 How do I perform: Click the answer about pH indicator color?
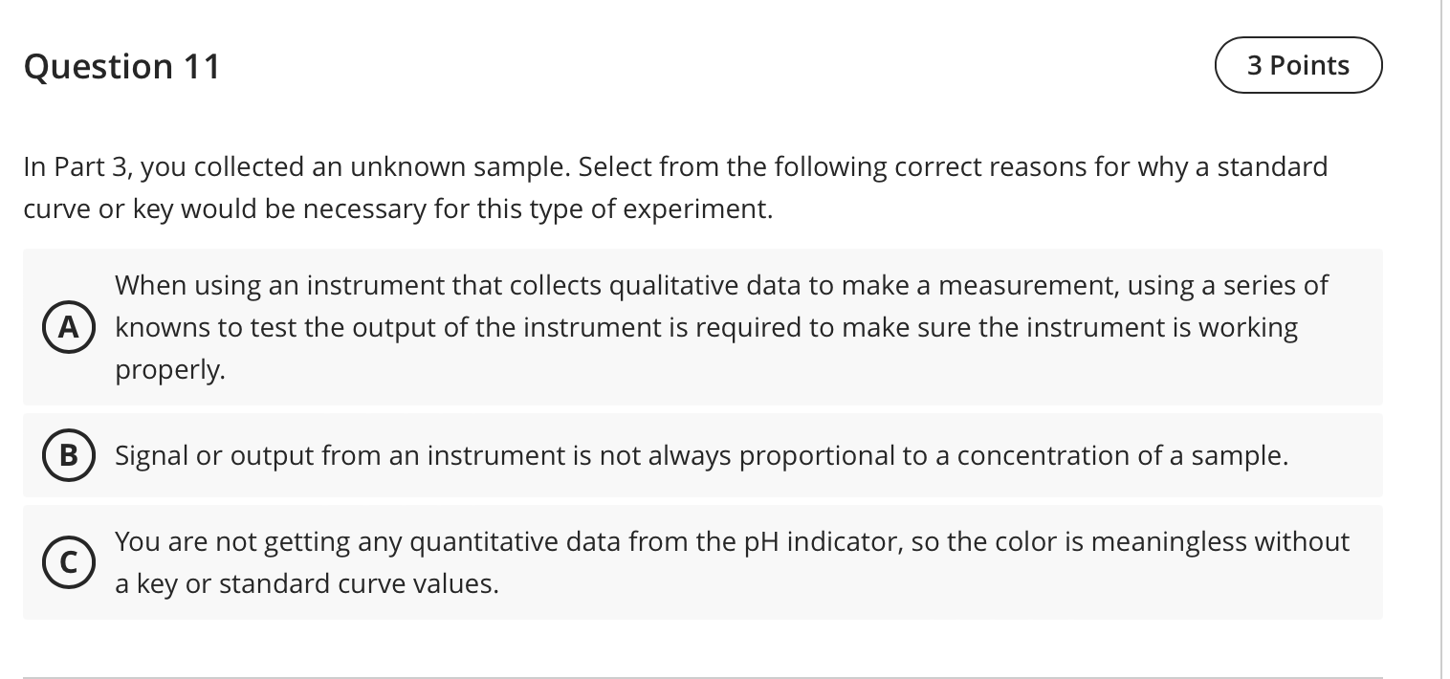point(703,562)
